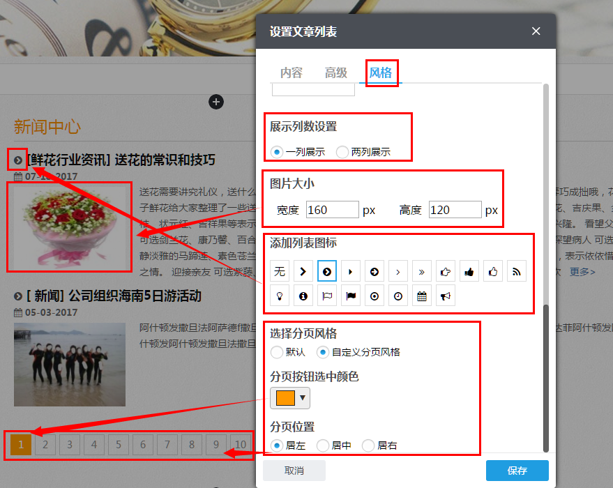Select the calendar list icon
Image resolution: width=613 pixels, height=488 pixels.
coord(421,295)
